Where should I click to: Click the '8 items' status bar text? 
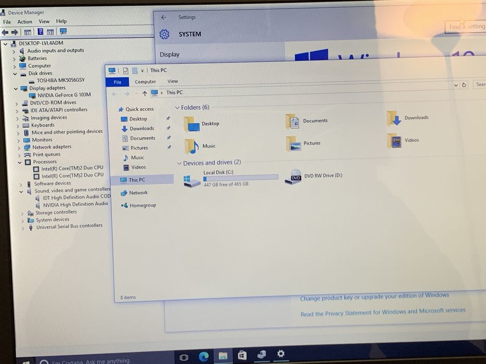[128, 297]
